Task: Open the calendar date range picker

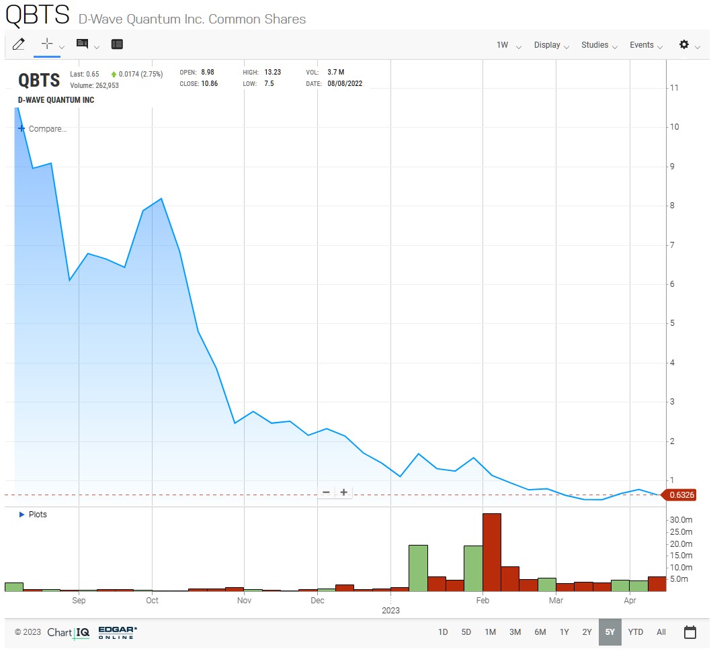Action: [689, 632]
